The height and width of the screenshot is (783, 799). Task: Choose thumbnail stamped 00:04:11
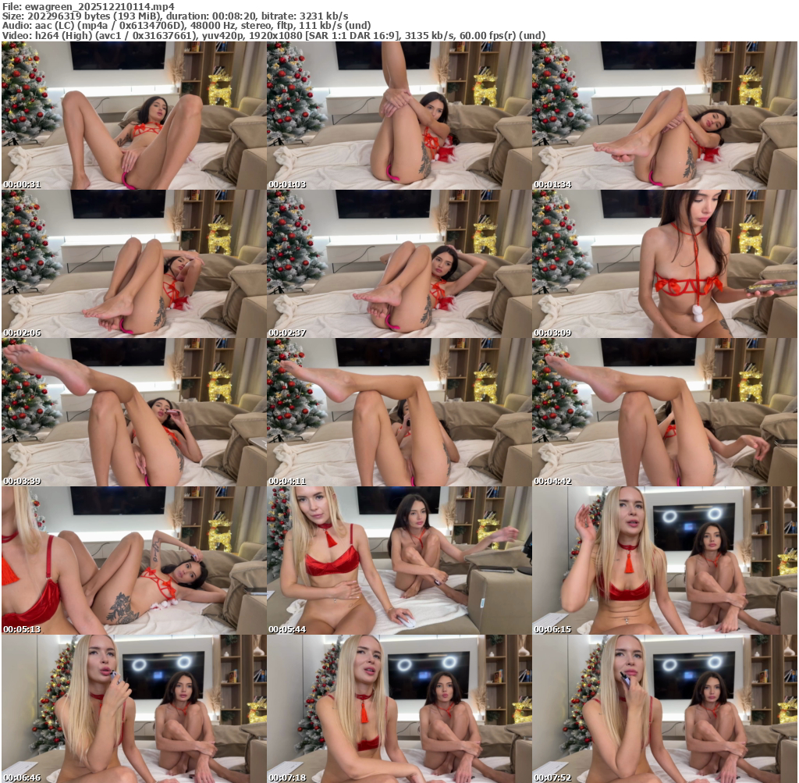coord(399,412)
